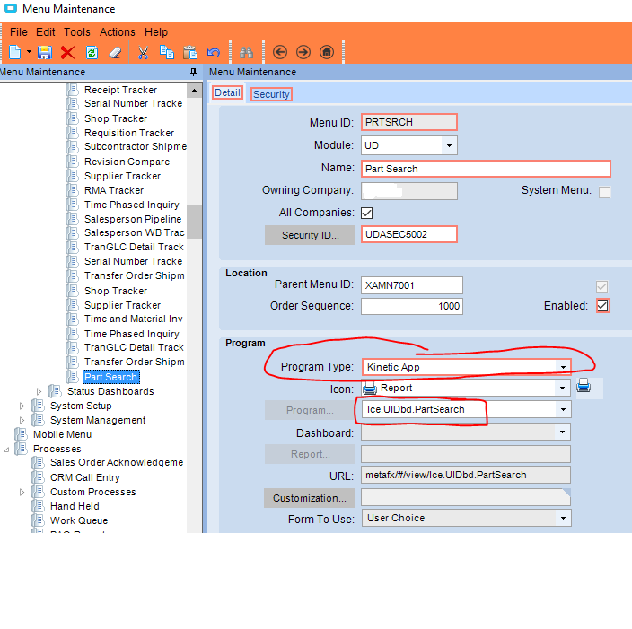The image size is (632, 629).
Task: Click the Save floppy disk icon
Action: (45, 52)
